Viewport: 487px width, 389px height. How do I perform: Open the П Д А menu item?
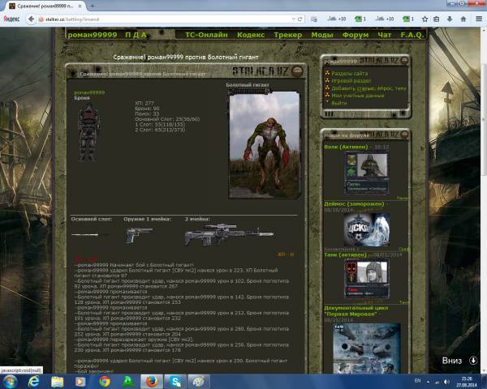[x=136, y=35]
